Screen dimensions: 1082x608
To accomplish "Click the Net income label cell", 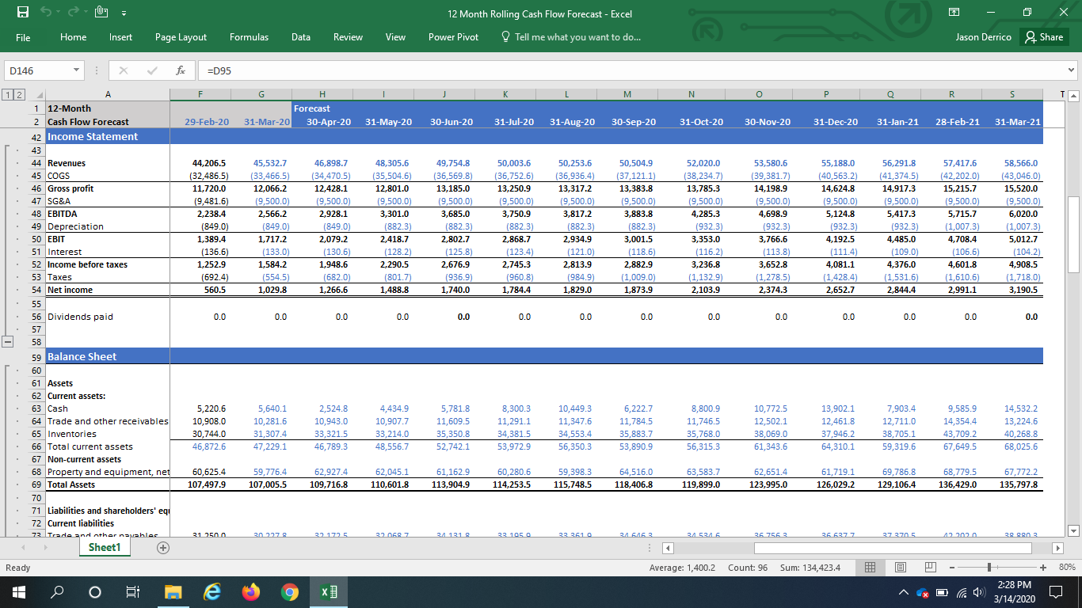I will pos(108,290).
